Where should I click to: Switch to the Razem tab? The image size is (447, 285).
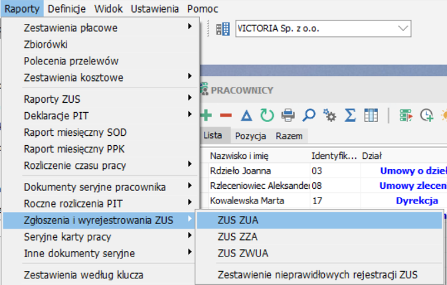pos(289,136)
